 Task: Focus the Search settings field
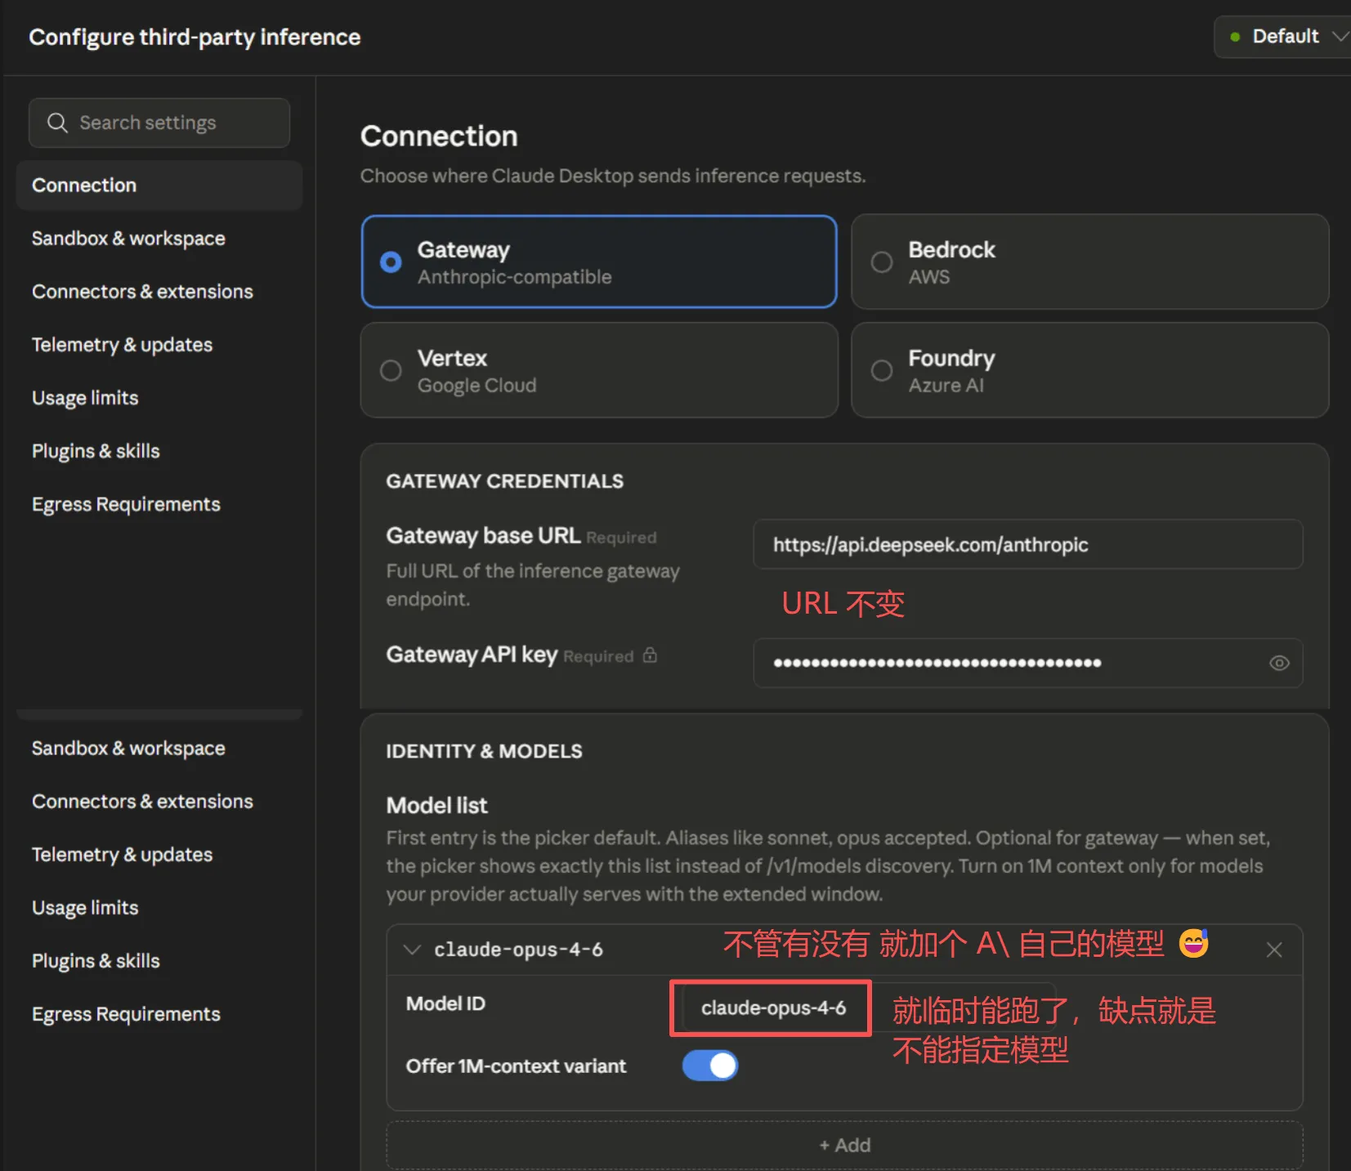[x=159, y=123]
